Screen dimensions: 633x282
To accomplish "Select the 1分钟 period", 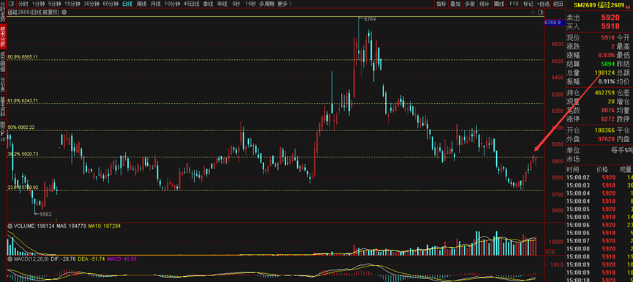I will (x=39, y=4).
